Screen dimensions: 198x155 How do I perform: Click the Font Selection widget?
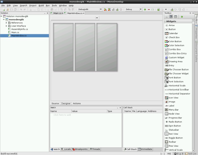[176, 81]
